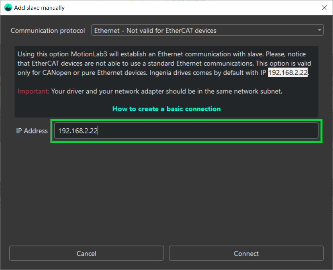Open "How to create a basic connection" link
The height and width of the screenshot is (270, 333).
166,109
